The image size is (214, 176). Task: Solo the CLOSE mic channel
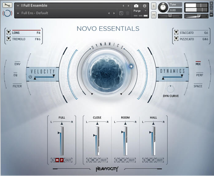88,160
